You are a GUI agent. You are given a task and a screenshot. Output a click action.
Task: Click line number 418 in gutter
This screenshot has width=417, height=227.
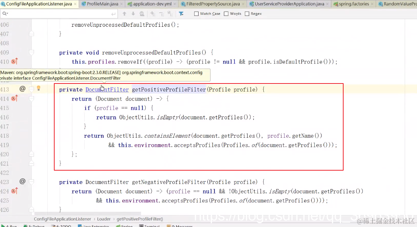click(5, 136)
